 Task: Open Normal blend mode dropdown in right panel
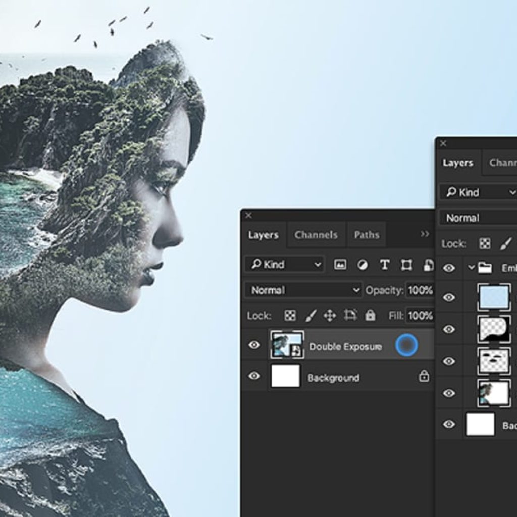[x=479, y=218]
